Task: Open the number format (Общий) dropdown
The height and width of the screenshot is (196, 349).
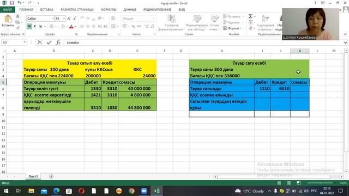Action: point(153,19)
